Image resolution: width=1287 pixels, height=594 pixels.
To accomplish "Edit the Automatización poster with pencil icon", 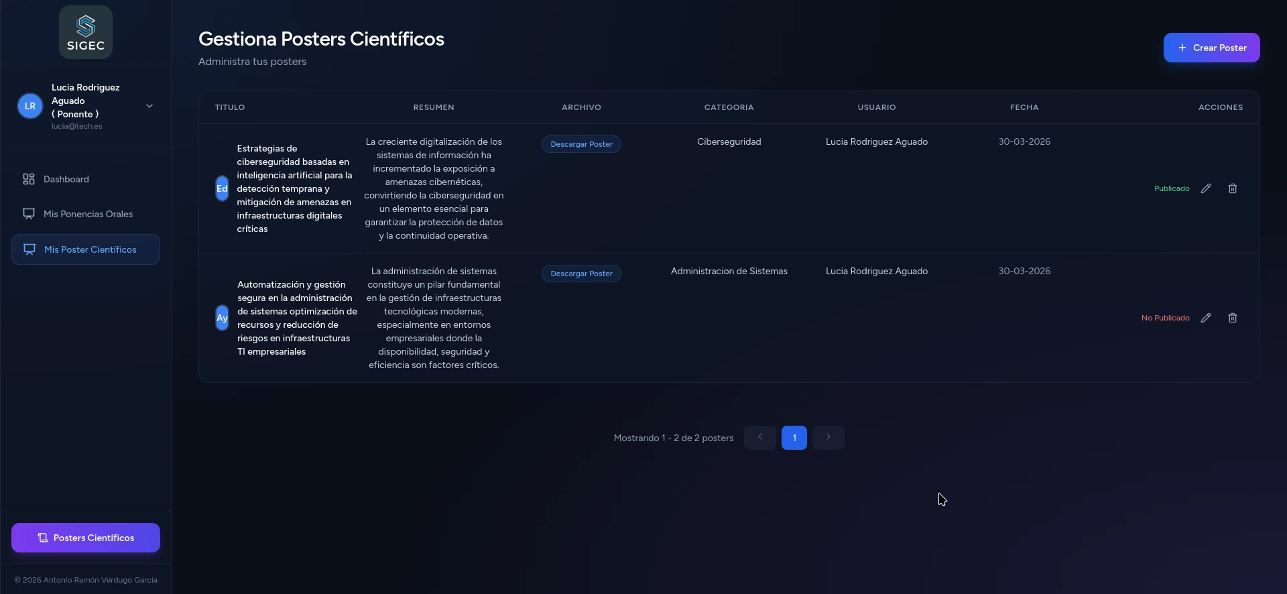I will click(1205, 318).
